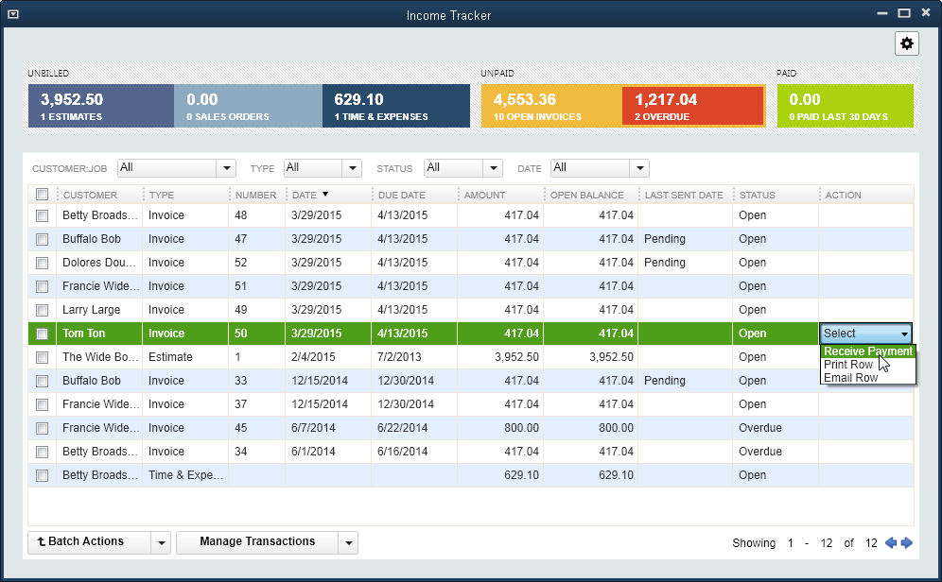The width and height of the screenshot is (942, 582).
Task: Go to the previous page arrow
Action: click(x=890, y=543)
